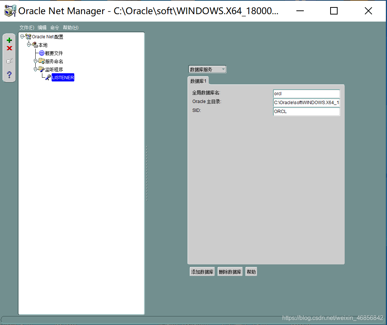Click the 本地 node house icon
The height and width of the screenshot is (325, 387).
[35, 45]
